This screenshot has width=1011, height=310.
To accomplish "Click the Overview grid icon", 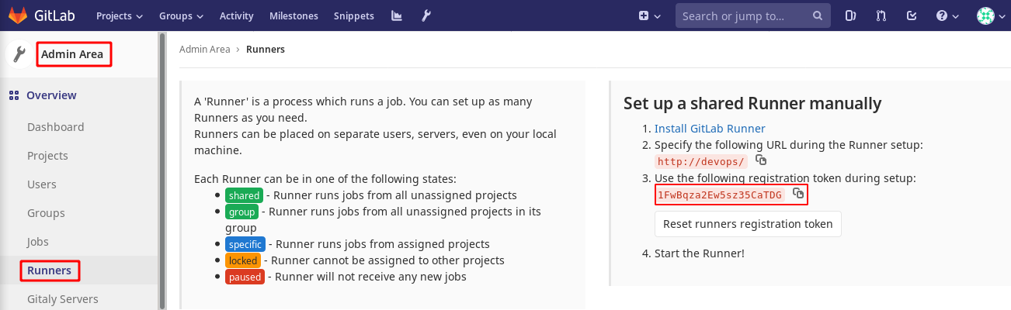I will pos(13,95).
